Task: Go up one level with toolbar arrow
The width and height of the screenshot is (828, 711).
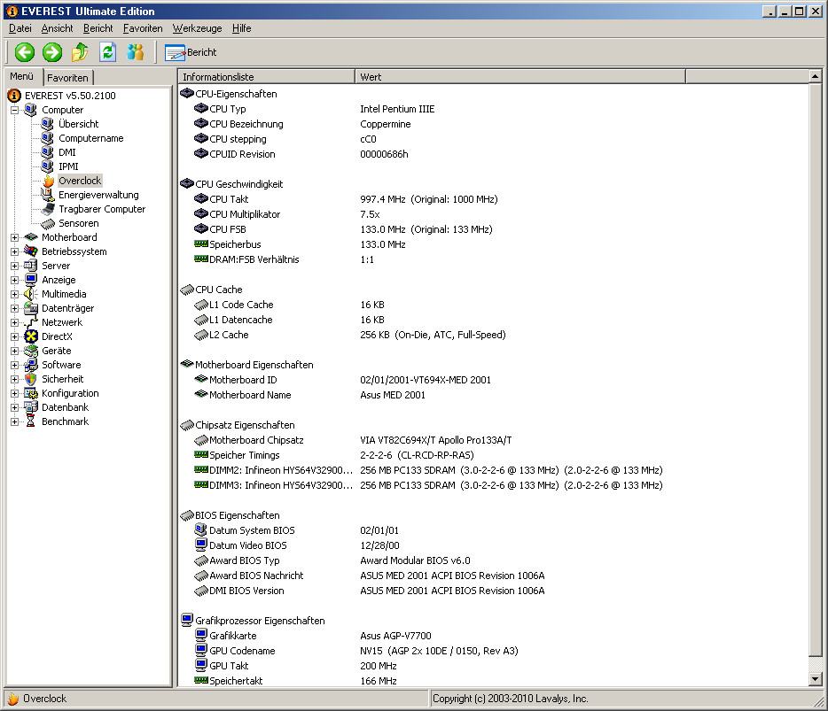Action: tap(80, 52)
